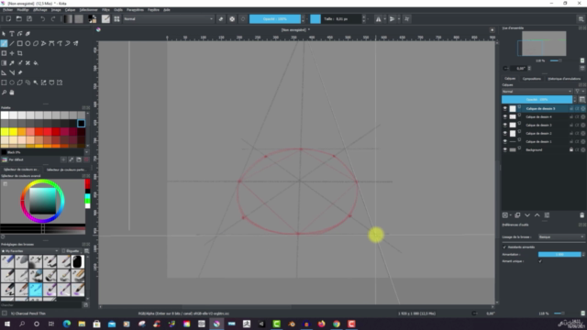Toggle eraser mode in the toolbar
The image size is (587, 330).
tap(221, 18)
